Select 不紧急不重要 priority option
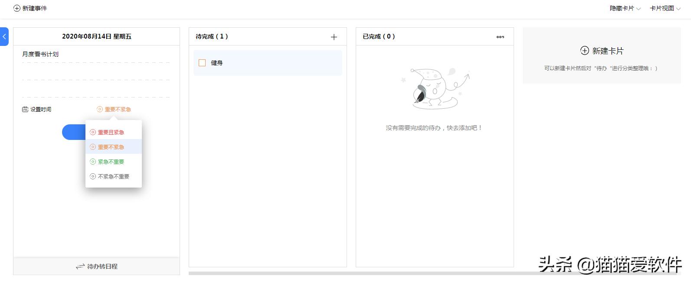 click(x=114, y=176)
